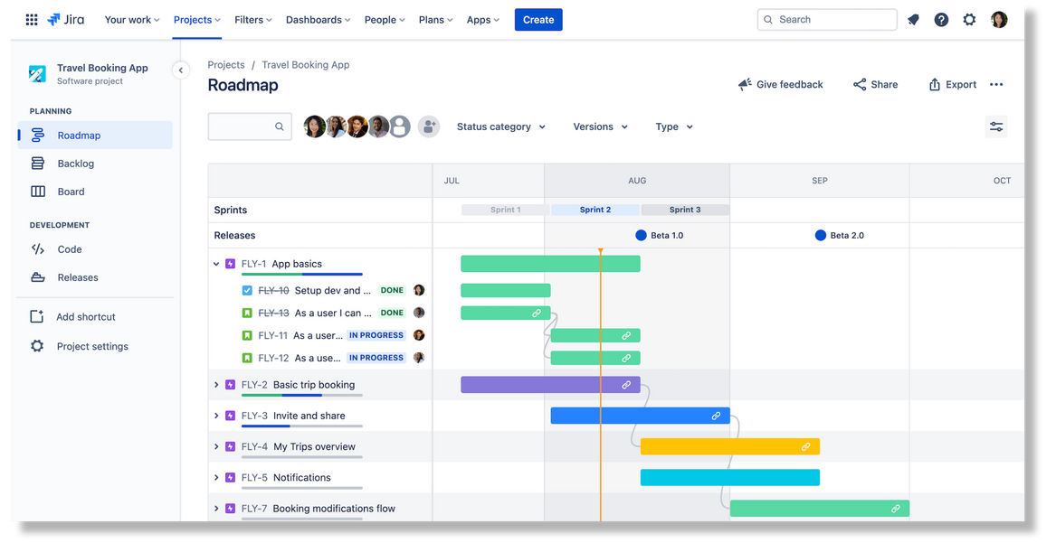Screen dimensions: 1056x543
Task: Expand the FLY-2 Basic trip booking epic
Action: click(216, 385)
